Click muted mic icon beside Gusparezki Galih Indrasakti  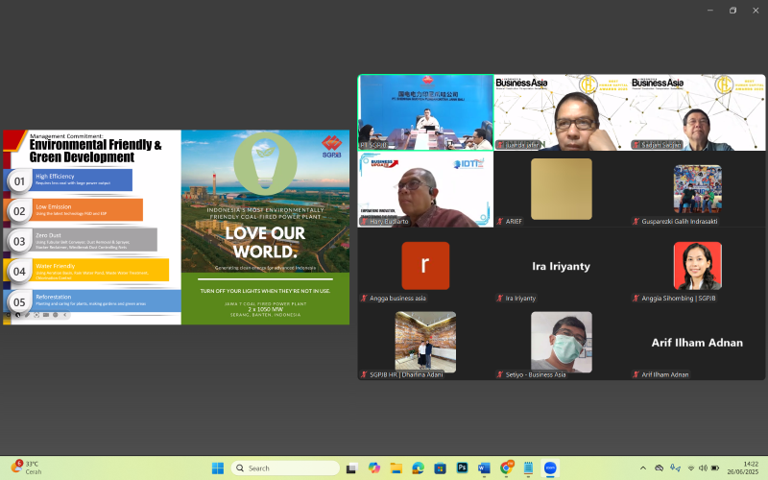click(636, 222)
